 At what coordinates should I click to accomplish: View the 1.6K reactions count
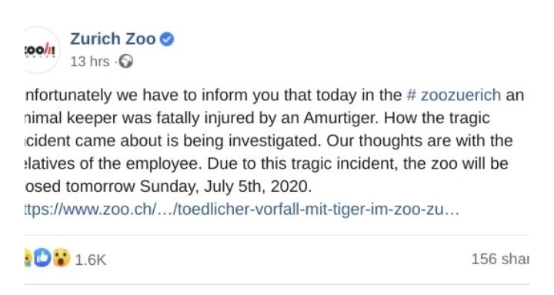tap(91, 260)
